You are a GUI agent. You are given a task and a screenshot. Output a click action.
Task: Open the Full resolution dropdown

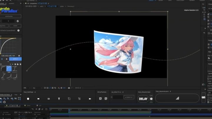coord(37,88)
